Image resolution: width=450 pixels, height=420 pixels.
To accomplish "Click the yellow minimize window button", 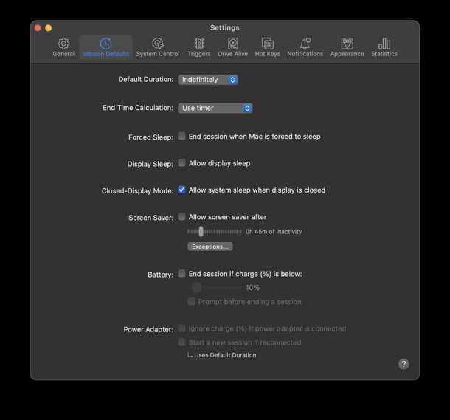I will tap(49, 28).
